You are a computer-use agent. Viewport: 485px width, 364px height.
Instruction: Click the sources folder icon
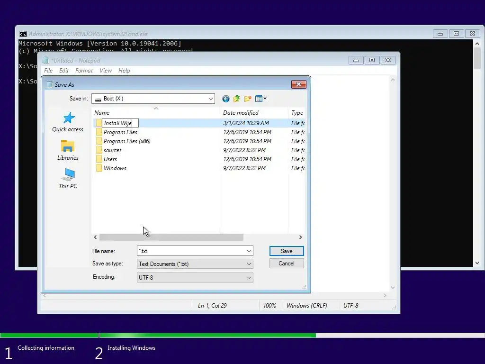(99, 150)
